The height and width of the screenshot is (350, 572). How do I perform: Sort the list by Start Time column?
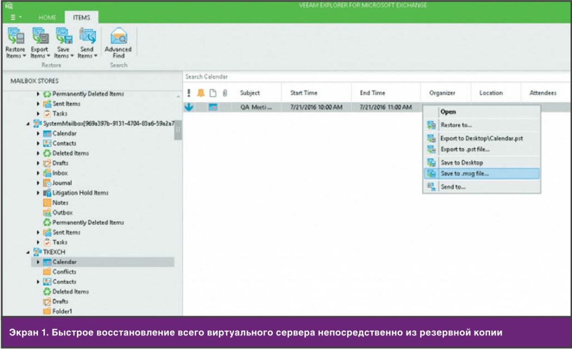304,93
